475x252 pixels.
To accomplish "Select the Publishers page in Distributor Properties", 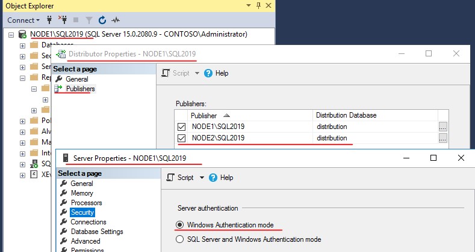I will point(80,89).
